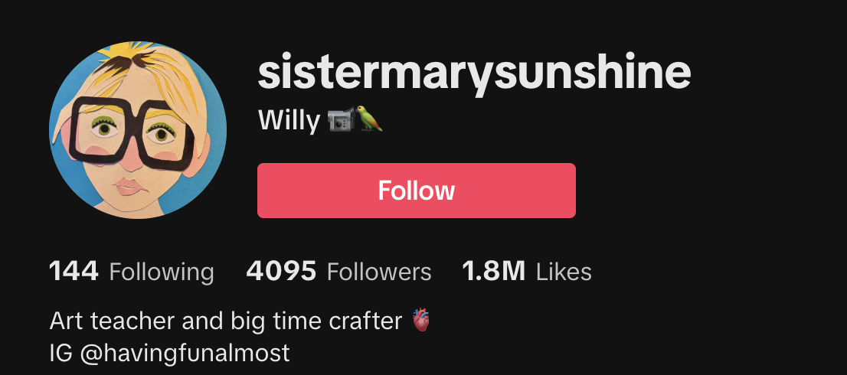Click the anatomical heart emoji in bio

click(420, 320)
